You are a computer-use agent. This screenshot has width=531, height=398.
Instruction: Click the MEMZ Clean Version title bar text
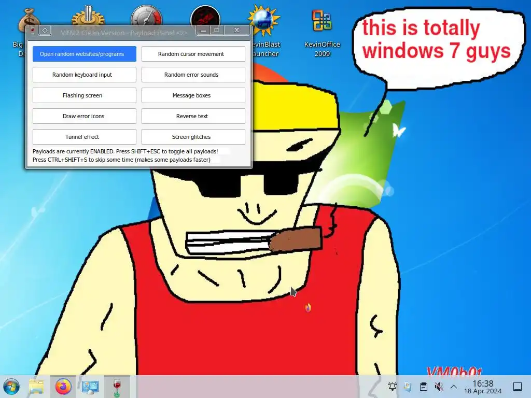(x=123, y=33)
